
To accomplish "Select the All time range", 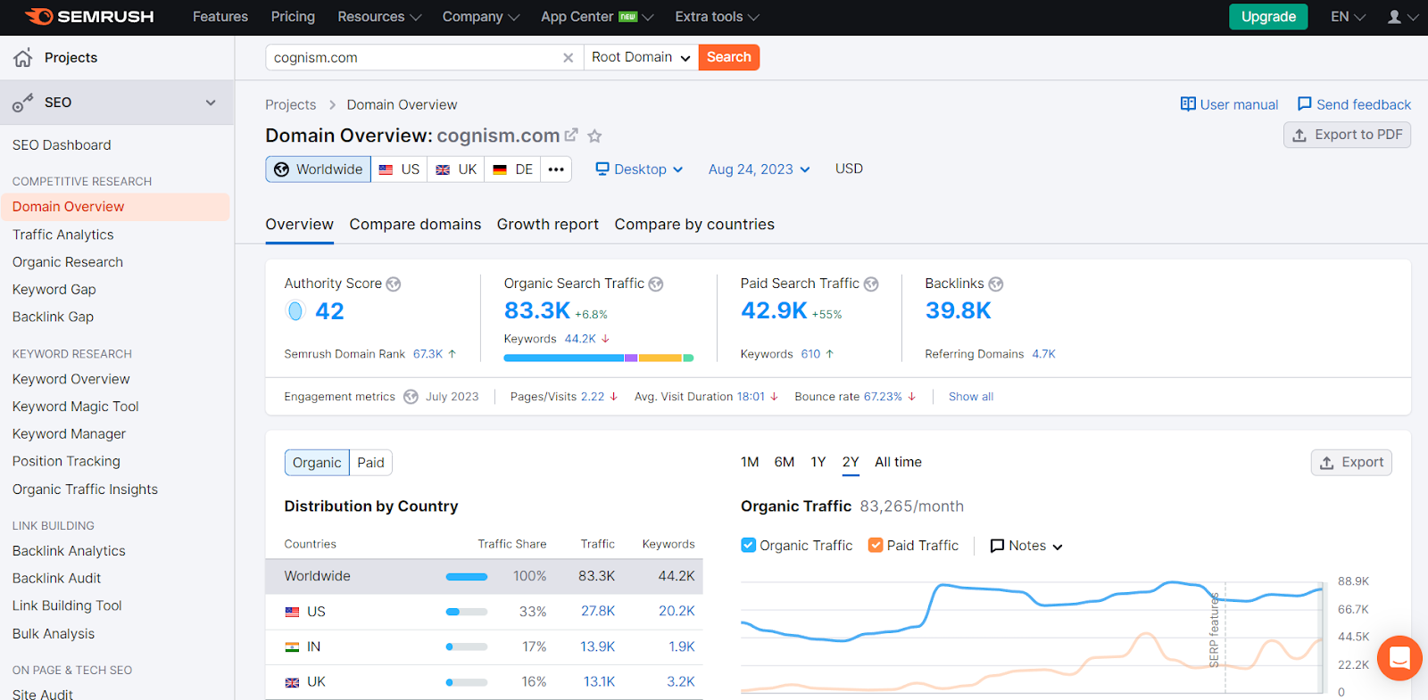I will pyautogui.click(x=898, y=462).
